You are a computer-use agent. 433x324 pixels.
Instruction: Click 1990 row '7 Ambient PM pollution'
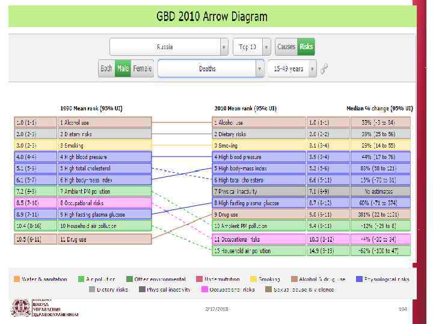pyautogui.click(x=105, y=191)
